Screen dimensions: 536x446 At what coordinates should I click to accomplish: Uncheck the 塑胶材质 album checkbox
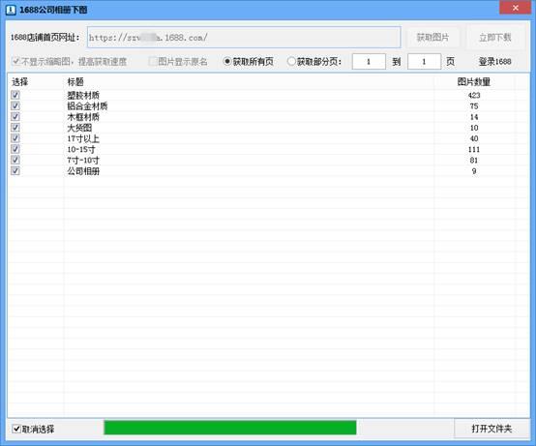coord(15,95)
